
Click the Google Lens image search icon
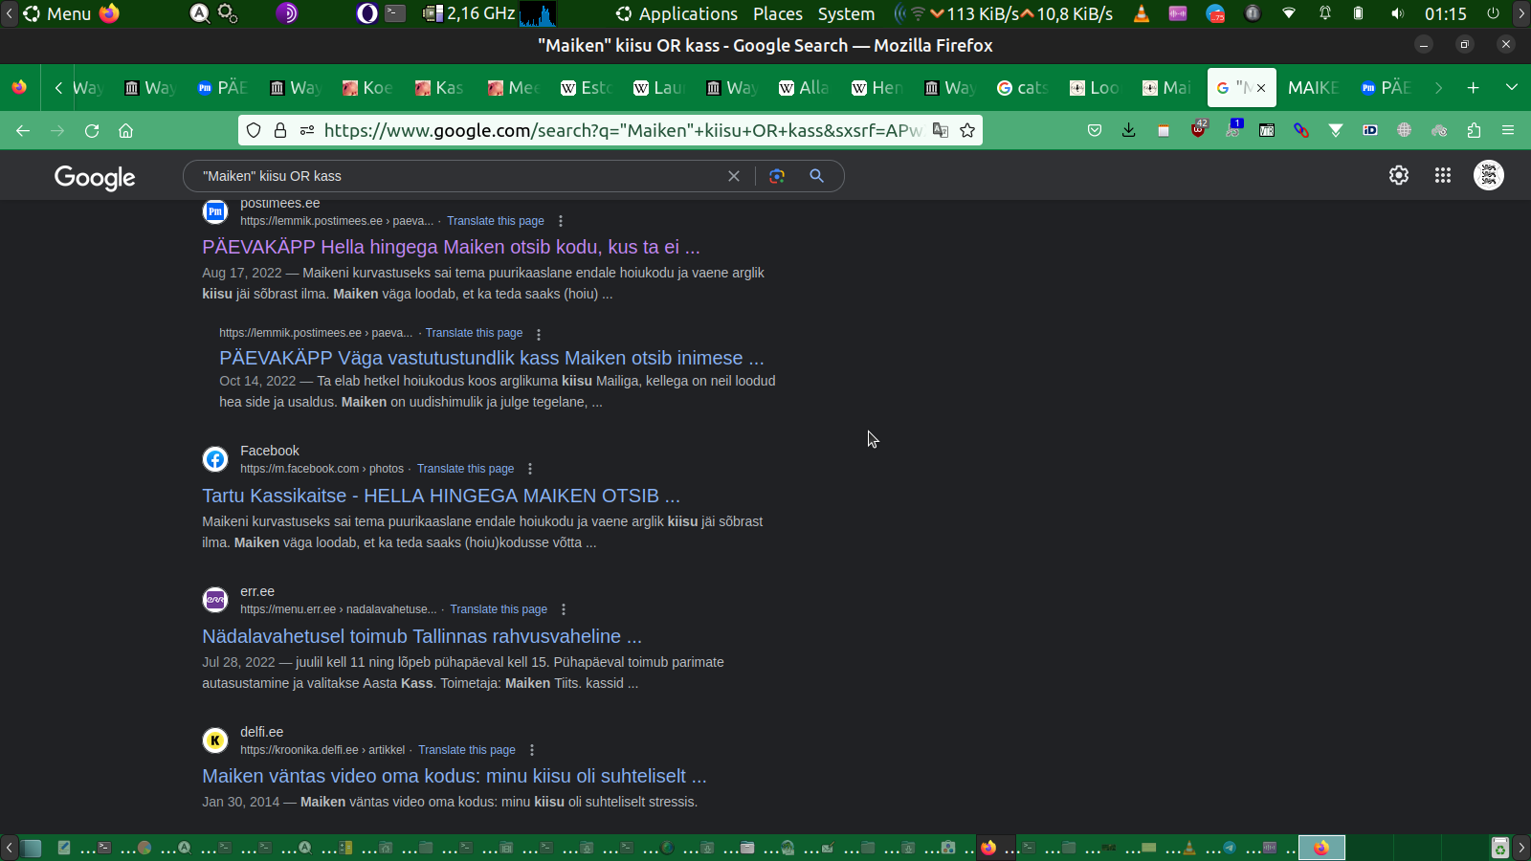tap(777, 176)
